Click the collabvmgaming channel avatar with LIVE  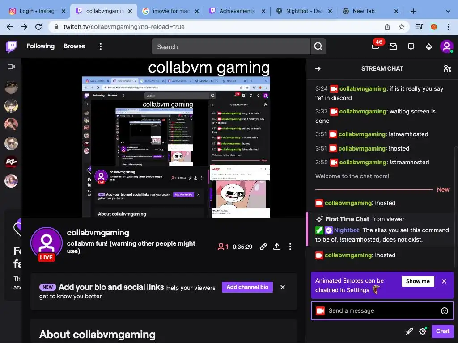[47, 244]
